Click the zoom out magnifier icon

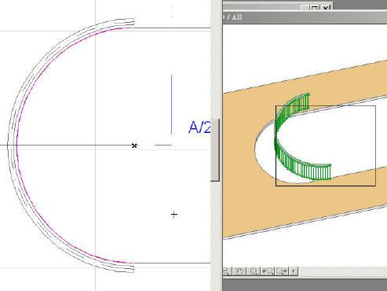pos(227,271)
